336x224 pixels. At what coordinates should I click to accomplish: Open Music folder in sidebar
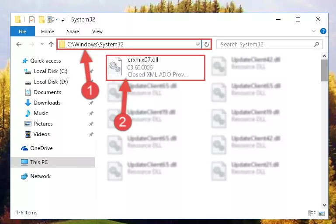point(41,113)
